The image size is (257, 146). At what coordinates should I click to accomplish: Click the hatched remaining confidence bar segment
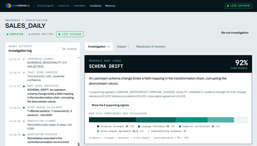pos(241,120)
